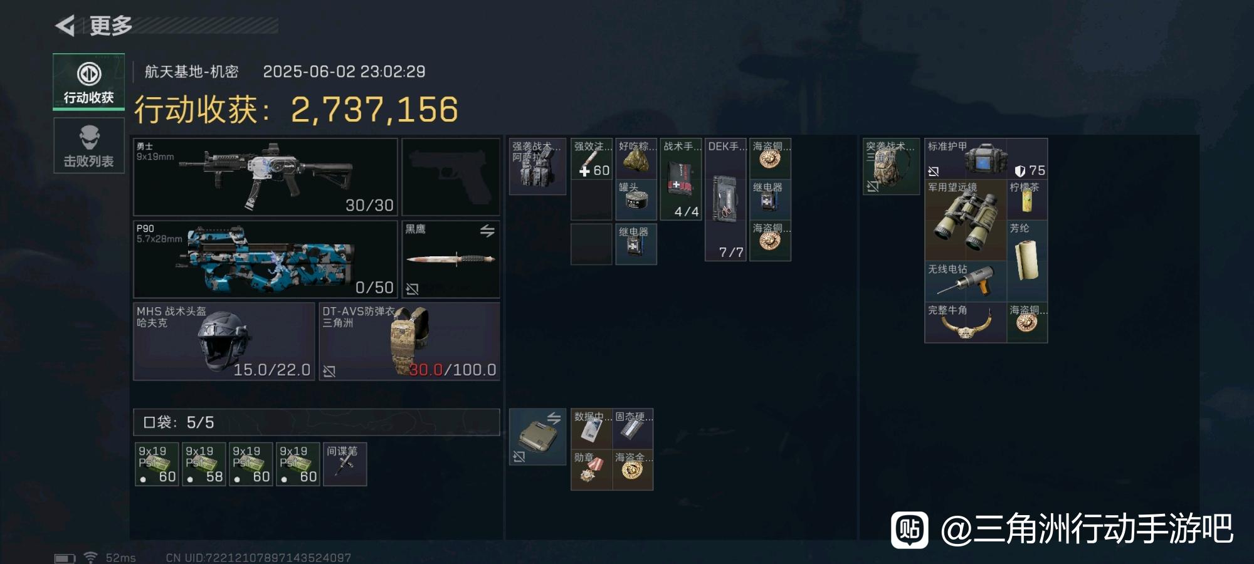
Task: Click the 勋章 medal item
Action: tap(591, 469)
